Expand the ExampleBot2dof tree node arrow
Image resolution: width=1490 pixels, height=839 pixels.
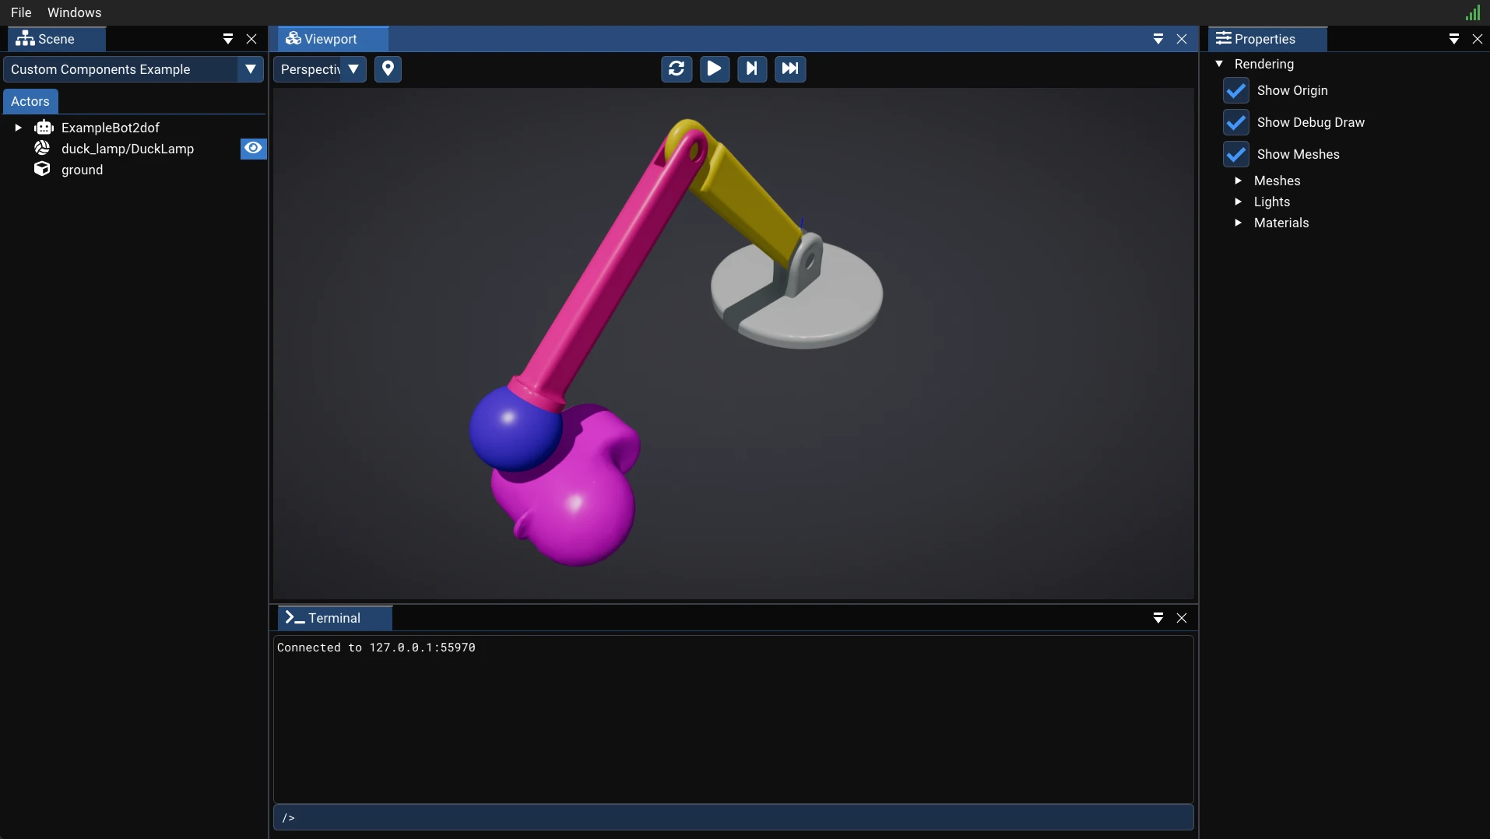[x=18, y=128]
